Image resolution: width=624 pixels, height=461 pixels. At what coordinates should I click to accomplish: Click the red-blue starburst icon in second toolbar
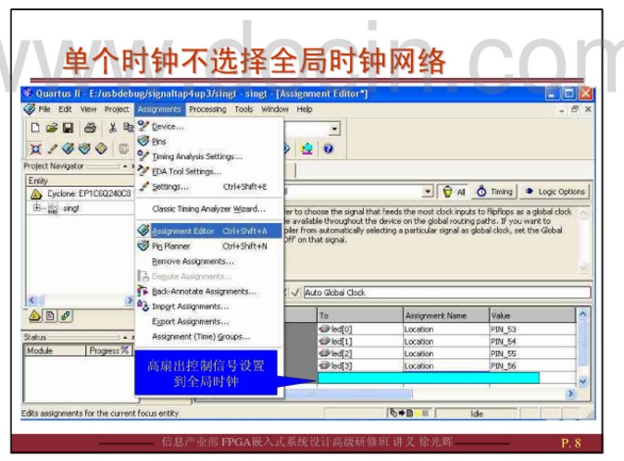click(36, 149)
